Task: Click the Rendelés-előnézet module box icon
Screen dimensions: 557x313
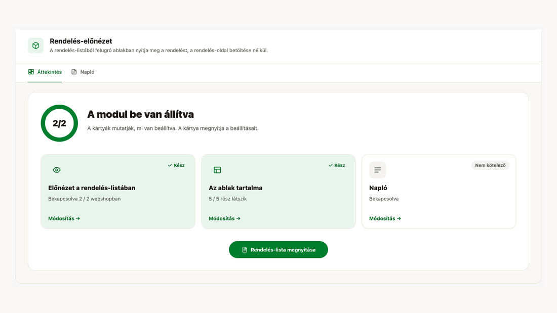Action: [x=36, y=46]
